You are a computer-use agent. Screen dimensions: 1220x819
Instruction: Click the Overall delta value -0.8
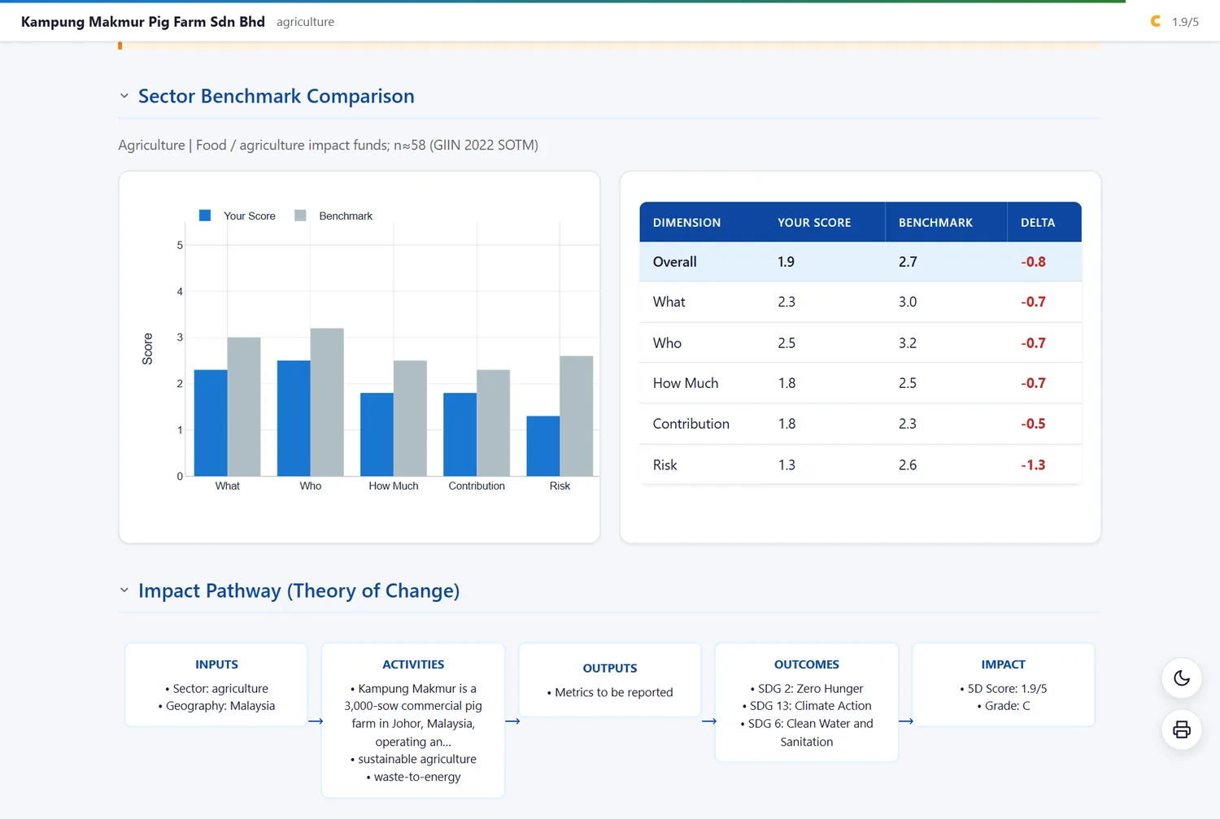pyautogui.click(x=1033, y=262)
